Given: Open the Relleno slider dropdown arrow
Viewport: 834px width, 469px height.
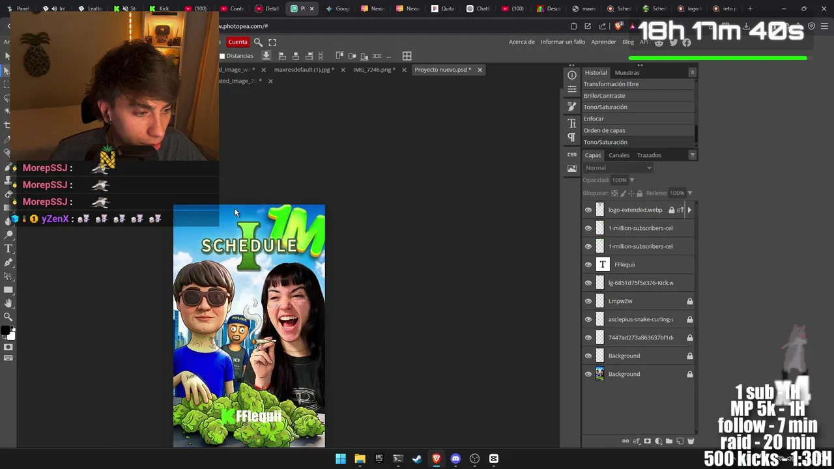Looking at the screenshot, I should [690, 193].
